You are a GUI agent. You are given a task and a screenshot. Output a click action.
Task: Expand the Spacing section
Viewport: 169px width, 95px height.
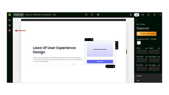coord(148,76)
